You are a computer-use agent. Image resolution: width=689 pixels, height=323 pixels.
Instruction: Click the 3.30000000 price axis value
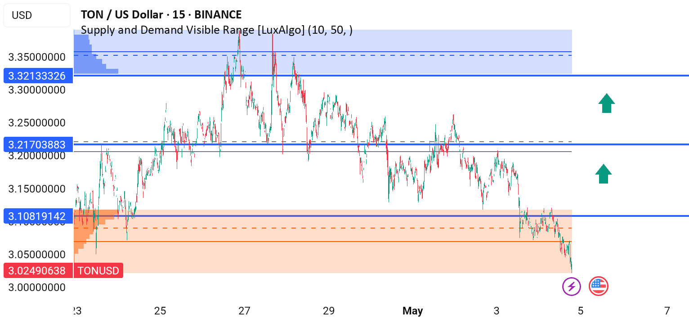pyautogui.click(x=37, y=90)
